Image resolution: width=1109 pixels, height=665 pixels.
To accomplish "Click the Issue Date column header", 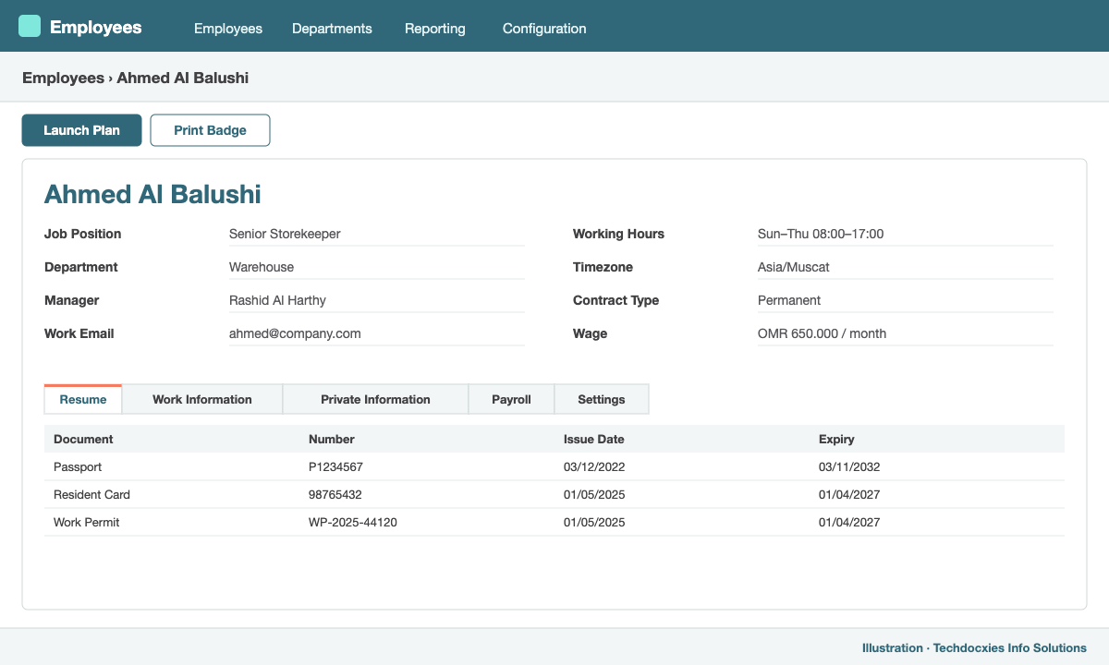I will [593, 439].
